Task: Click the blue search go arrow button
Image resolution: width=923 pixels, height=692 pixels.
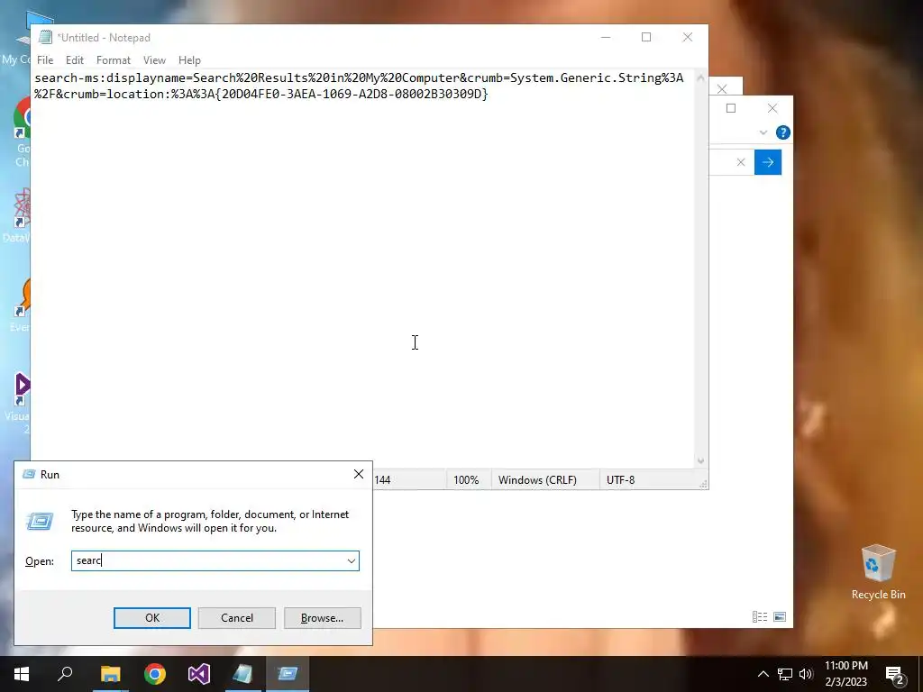Action: [768, 162]
